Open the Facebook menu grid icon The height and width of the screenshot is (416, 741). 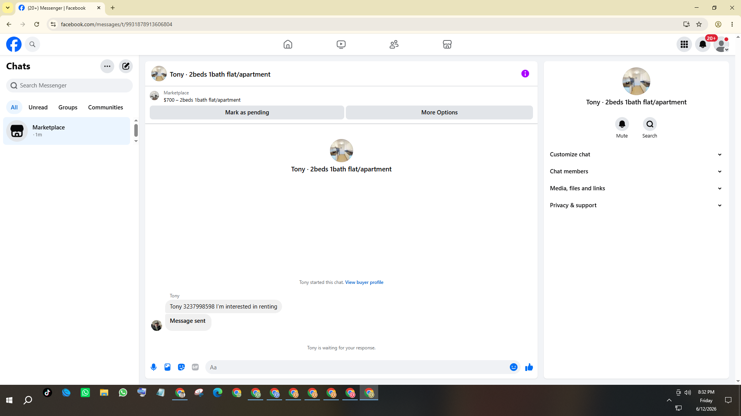[x=684, y=44]
